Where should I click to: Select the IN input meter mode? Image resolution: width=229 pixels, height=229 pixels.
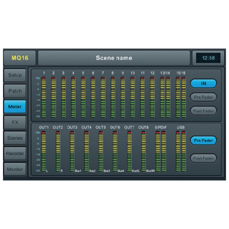tap(204, 84)
